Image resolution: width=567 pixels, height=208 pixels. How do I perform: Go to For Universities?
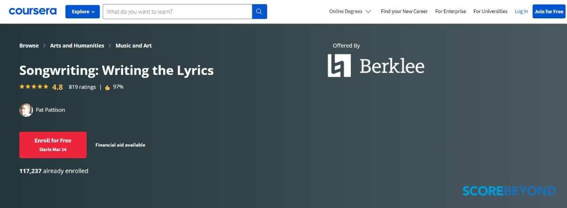490,11
